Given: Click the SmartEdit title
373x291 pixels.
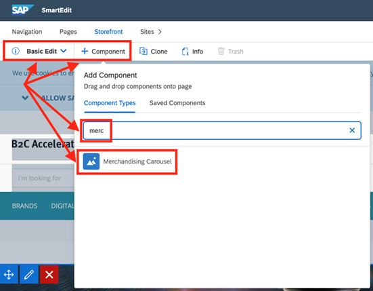Looking at the screenshot, I should tap(57, 10).
